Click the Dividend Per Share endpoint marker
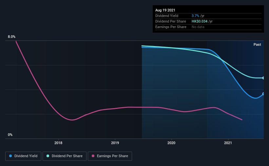The width and height of the screenshot is (269, 166). 263,78
